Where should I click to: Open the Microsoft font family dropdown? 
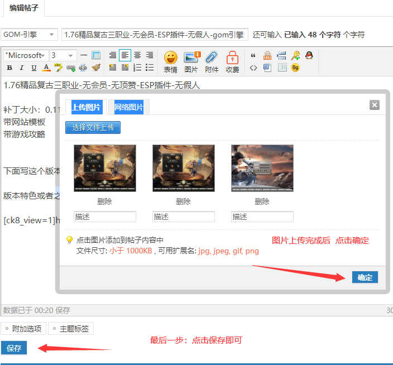point(26,55)
